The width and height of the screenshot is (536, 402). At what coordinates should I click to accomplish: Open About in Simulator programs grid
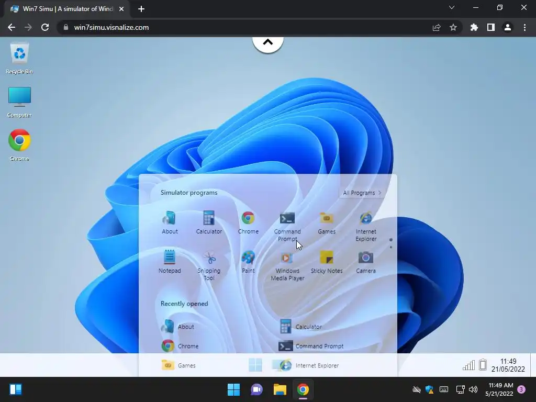(x=170, y=223)
